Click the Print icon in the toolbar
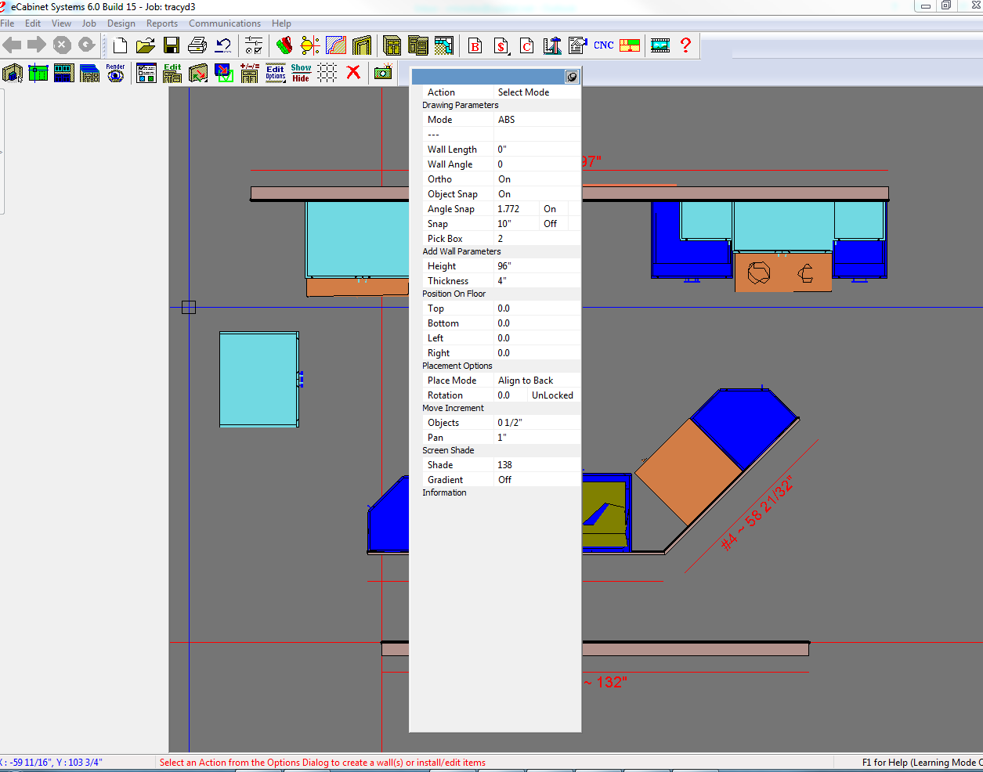This screenshot has width=983, height=772. (197, 45)
